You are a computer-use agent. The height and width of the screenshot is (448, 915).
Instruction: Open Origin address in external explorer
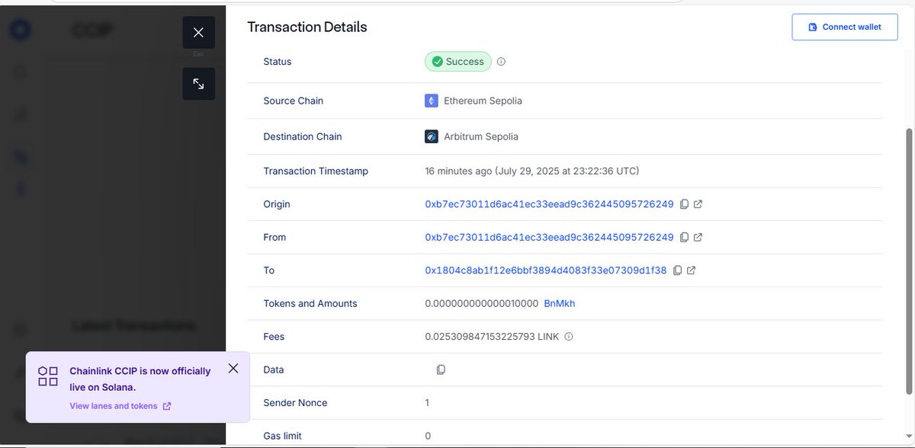(698, 204)
